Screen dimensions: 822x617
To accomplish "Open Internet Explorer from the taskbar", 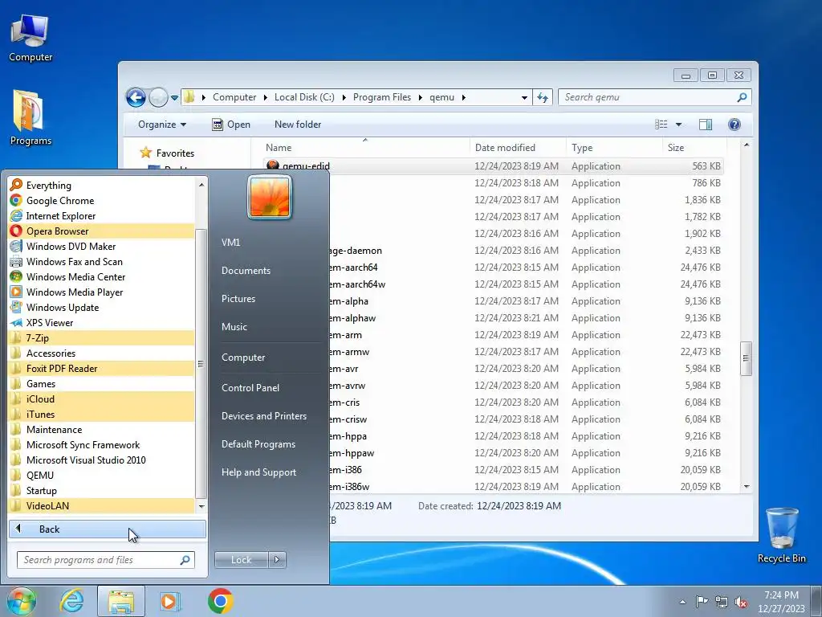I will click(71, 601).
